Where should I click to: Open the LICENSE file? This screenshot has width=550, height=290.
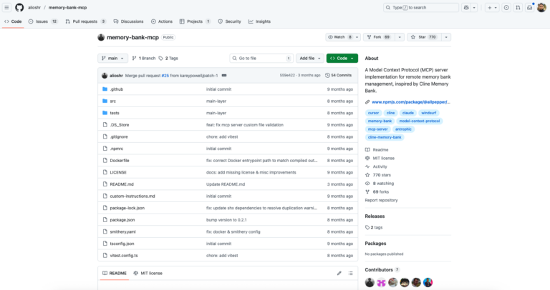pos(118,172)
